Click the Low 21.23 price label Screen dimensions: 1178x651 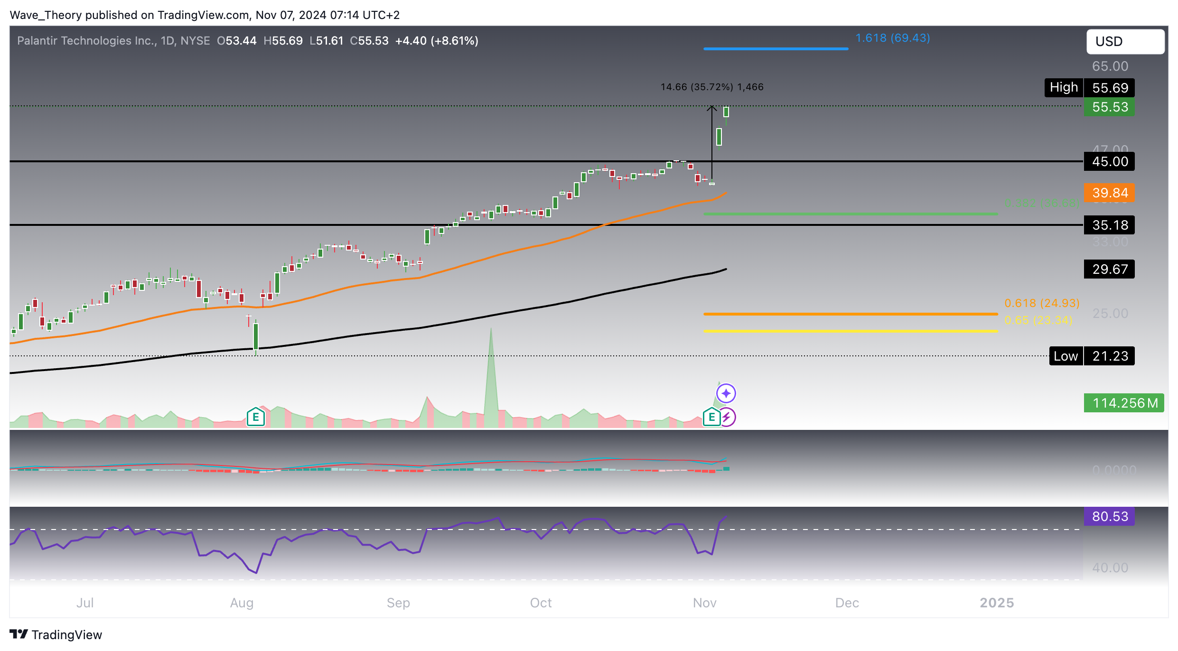pyautogui.click(x=1092, y=356)
